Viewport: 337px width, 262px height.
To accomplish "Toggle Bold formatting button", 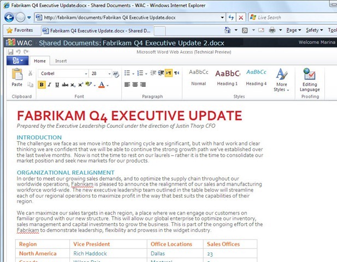I will pos(42,85).
